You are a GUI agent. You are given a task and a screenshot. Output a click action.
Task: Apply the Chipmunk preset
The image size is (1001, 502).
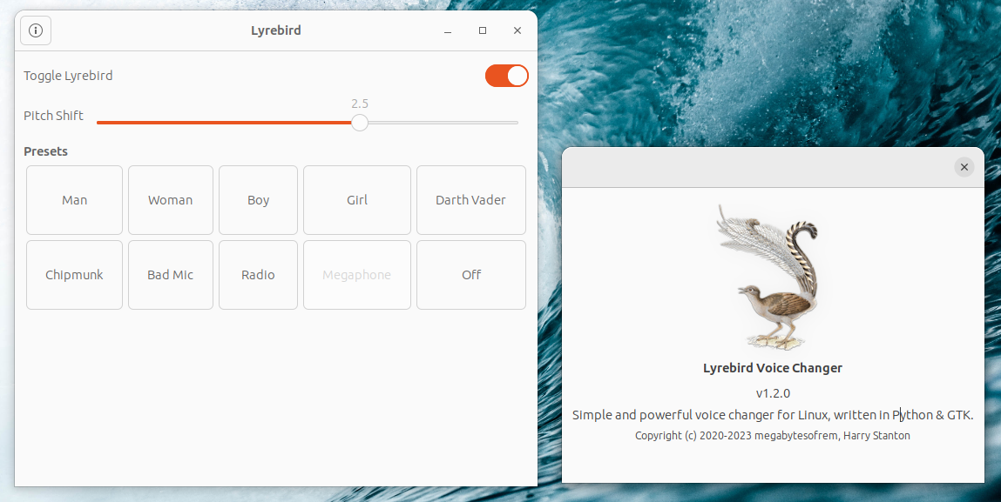[x=74, y=275]
